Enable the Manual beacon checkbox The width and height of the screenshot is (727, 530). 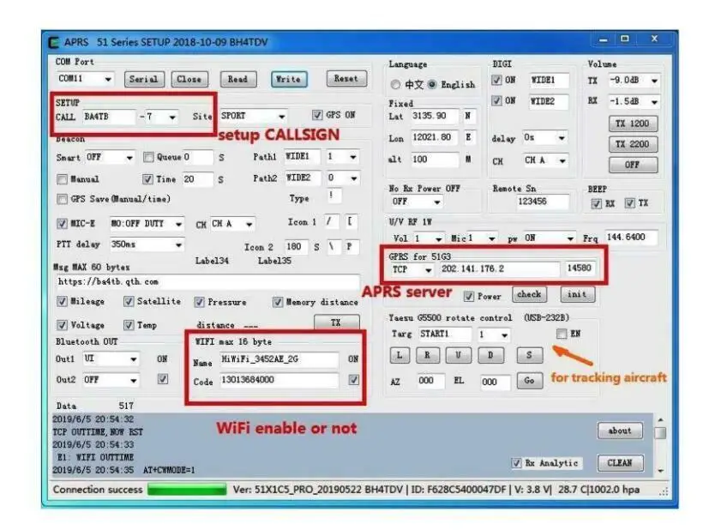(x=62, y=179)
